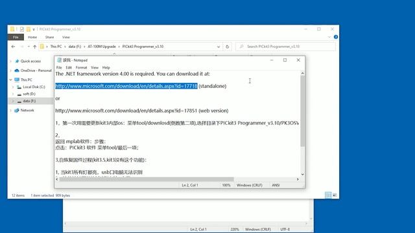Switch to Explorer's View ribbon tab
Screen dimensions: 415x233
pyautogui.click(x=66, y=38)
